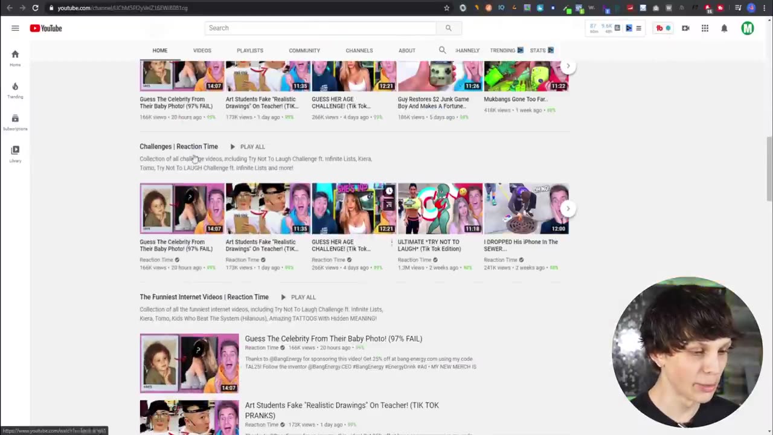773x435 pixels.
Task: Open large Guess The Celebrity title in list
Action: (333, 339)
